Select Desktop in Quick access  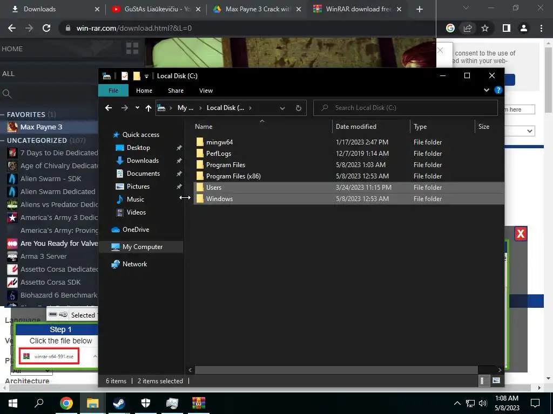(x=138, y=148)
